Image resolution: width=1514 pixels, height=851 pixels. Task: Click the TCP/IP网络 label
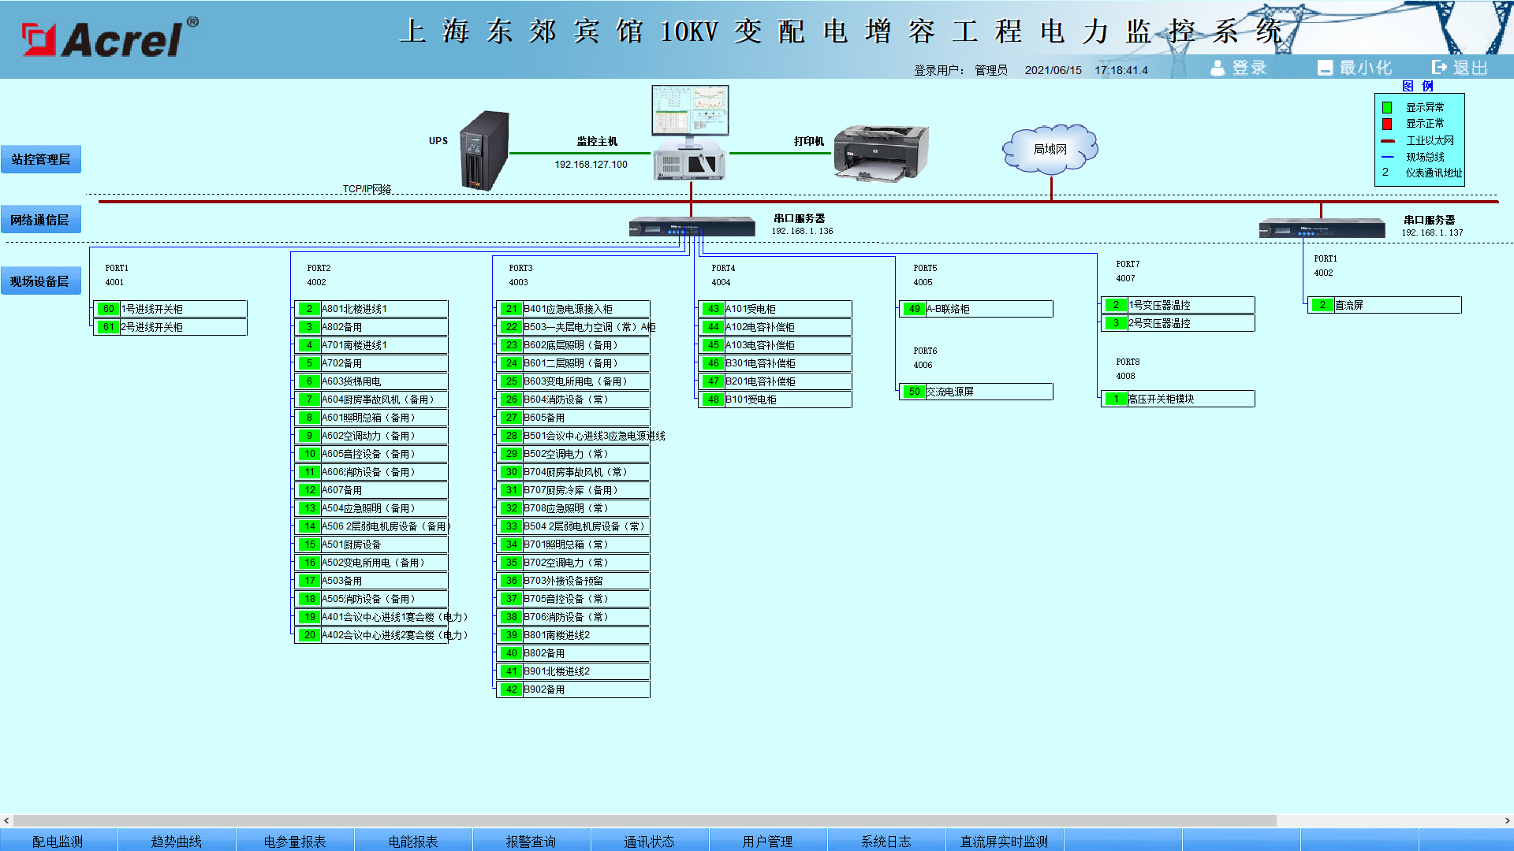click(367, 189)
